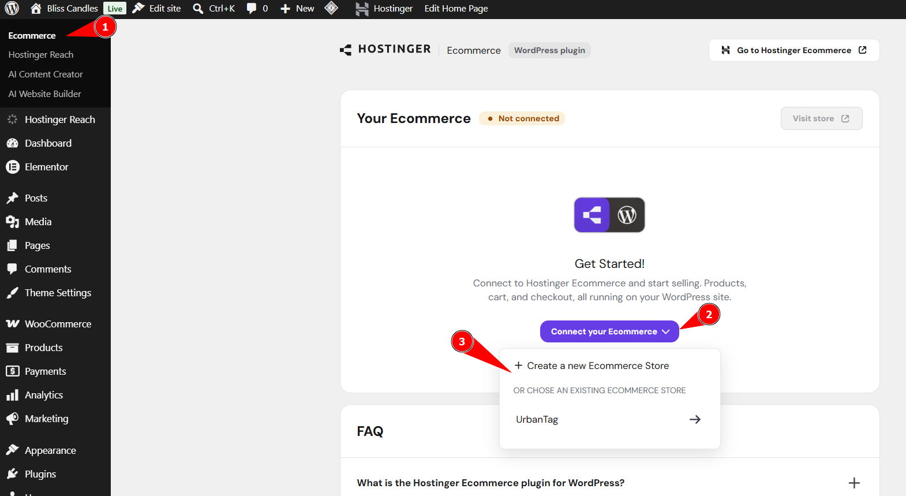906x496 pixels.
Task: Open the Dashboard menu item
Action: (x=55, y=143)
